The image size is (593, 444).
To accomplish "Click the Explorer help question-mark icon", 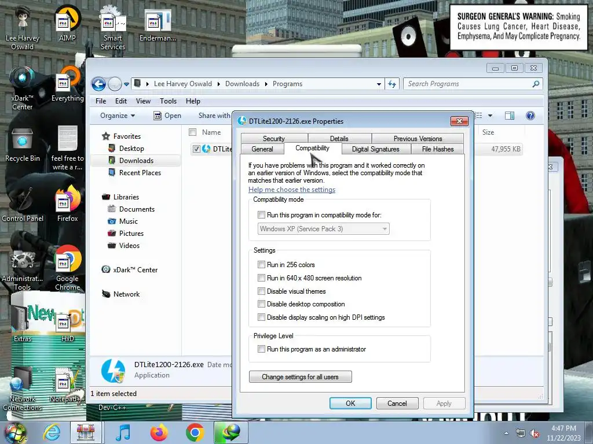I will 530,116.
